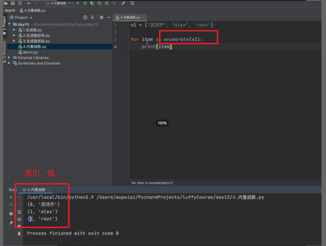
Task: Navigate forward with the right arrow
Action: 36,3
